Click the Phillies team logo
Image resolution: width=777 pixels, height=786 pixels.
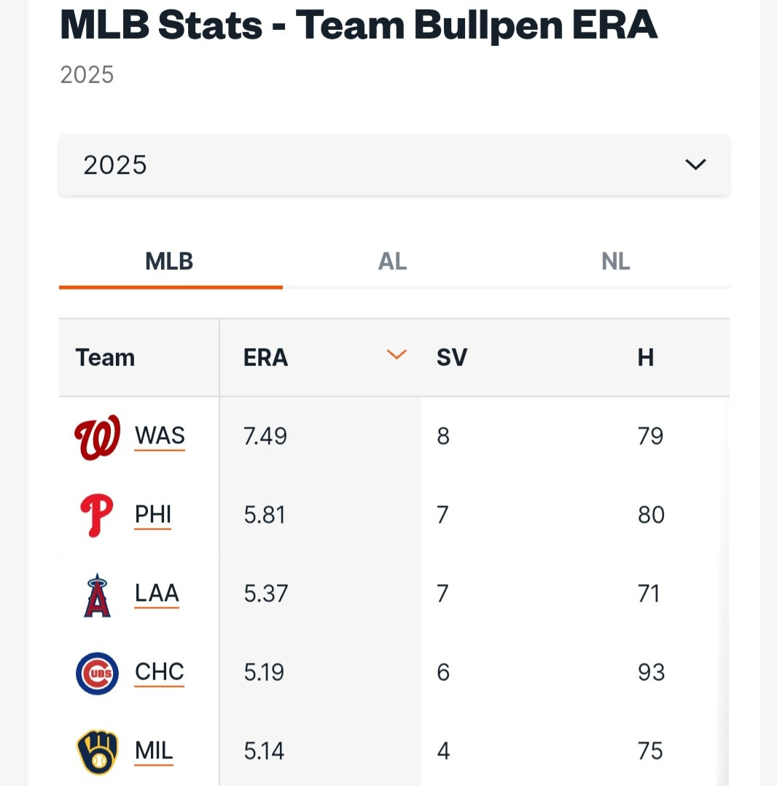pyautogui.click(x=97, y=515)
